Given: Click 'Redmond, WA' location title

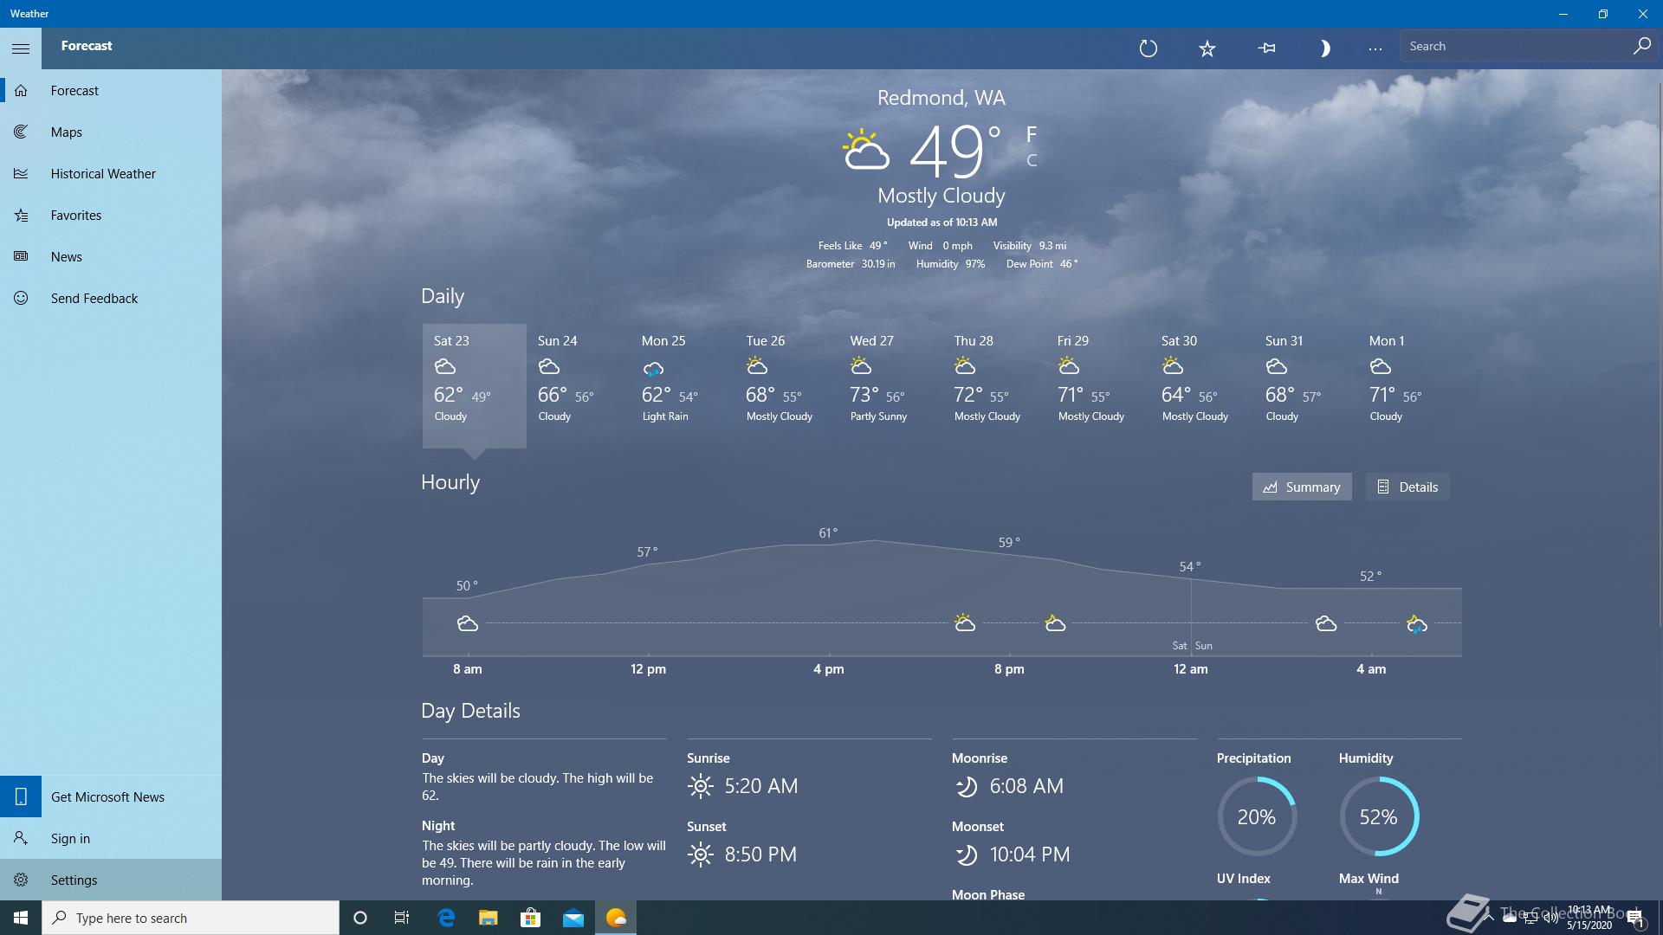Looking at the screenshot, I should click(x=941, y=98).
